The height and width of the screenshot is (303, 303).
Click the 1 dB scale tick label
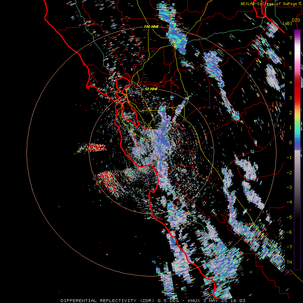[x=291, y=128]
